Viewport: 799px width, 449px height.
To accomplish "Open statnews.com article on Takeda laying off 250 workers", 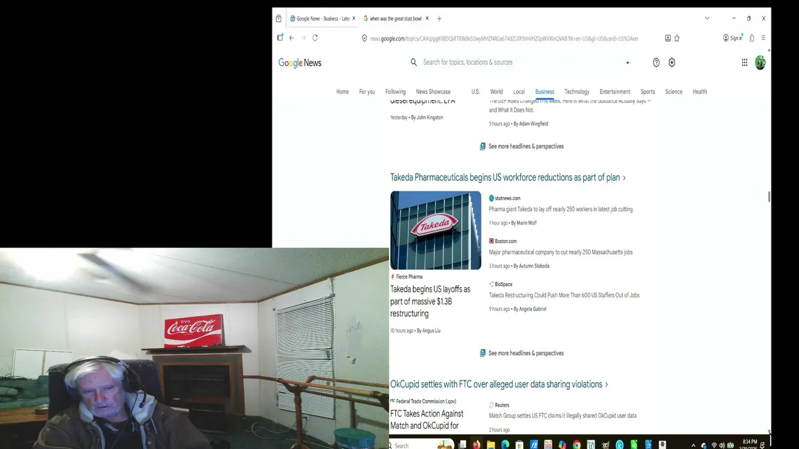I will tap(561, 210).
